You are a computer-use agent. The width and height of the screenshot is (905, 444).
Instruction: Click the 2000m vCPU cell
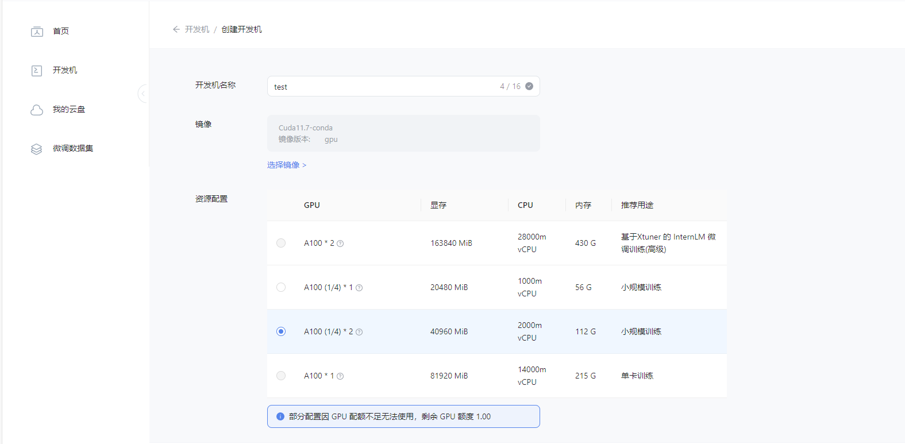530,331
